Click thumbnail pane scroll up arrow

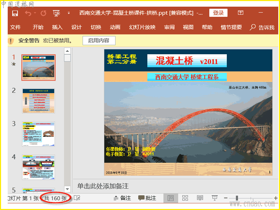[x=67, y=51]
